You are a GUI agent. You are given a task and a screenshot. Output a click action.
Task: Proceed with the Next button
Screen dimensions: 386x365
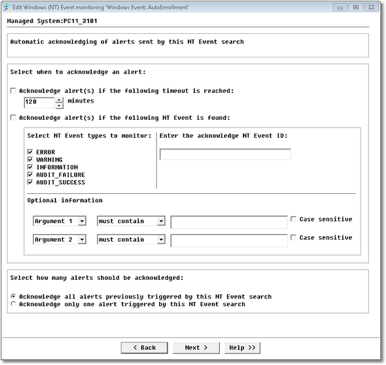pyautogui.click(x=196, y=348)
